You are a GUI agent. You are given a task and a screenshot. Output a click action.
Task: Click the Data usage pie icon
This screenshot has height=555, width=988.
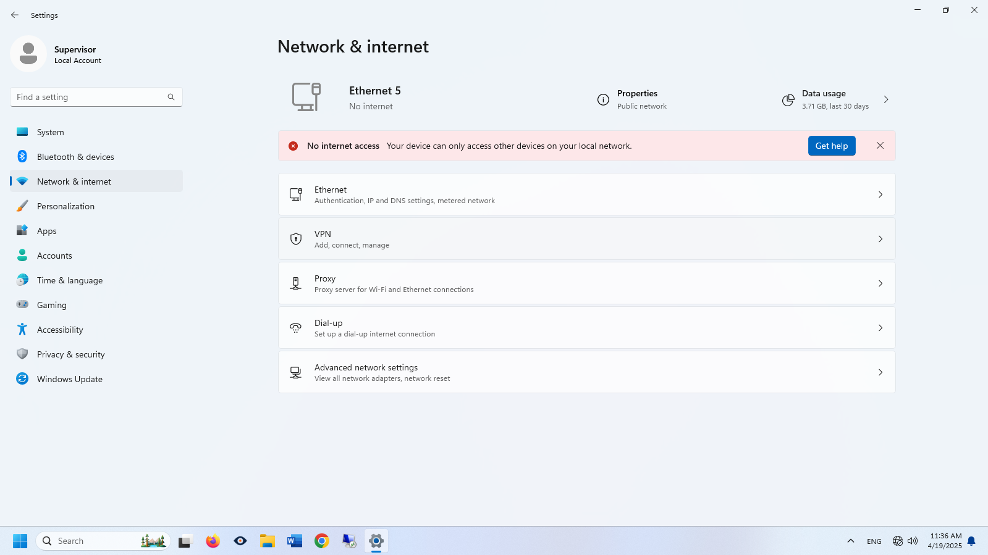coord(788,100)
